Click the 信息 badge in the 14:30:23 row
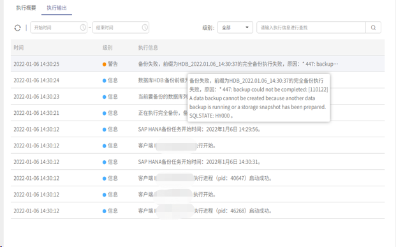 click(x=110, y=97)
